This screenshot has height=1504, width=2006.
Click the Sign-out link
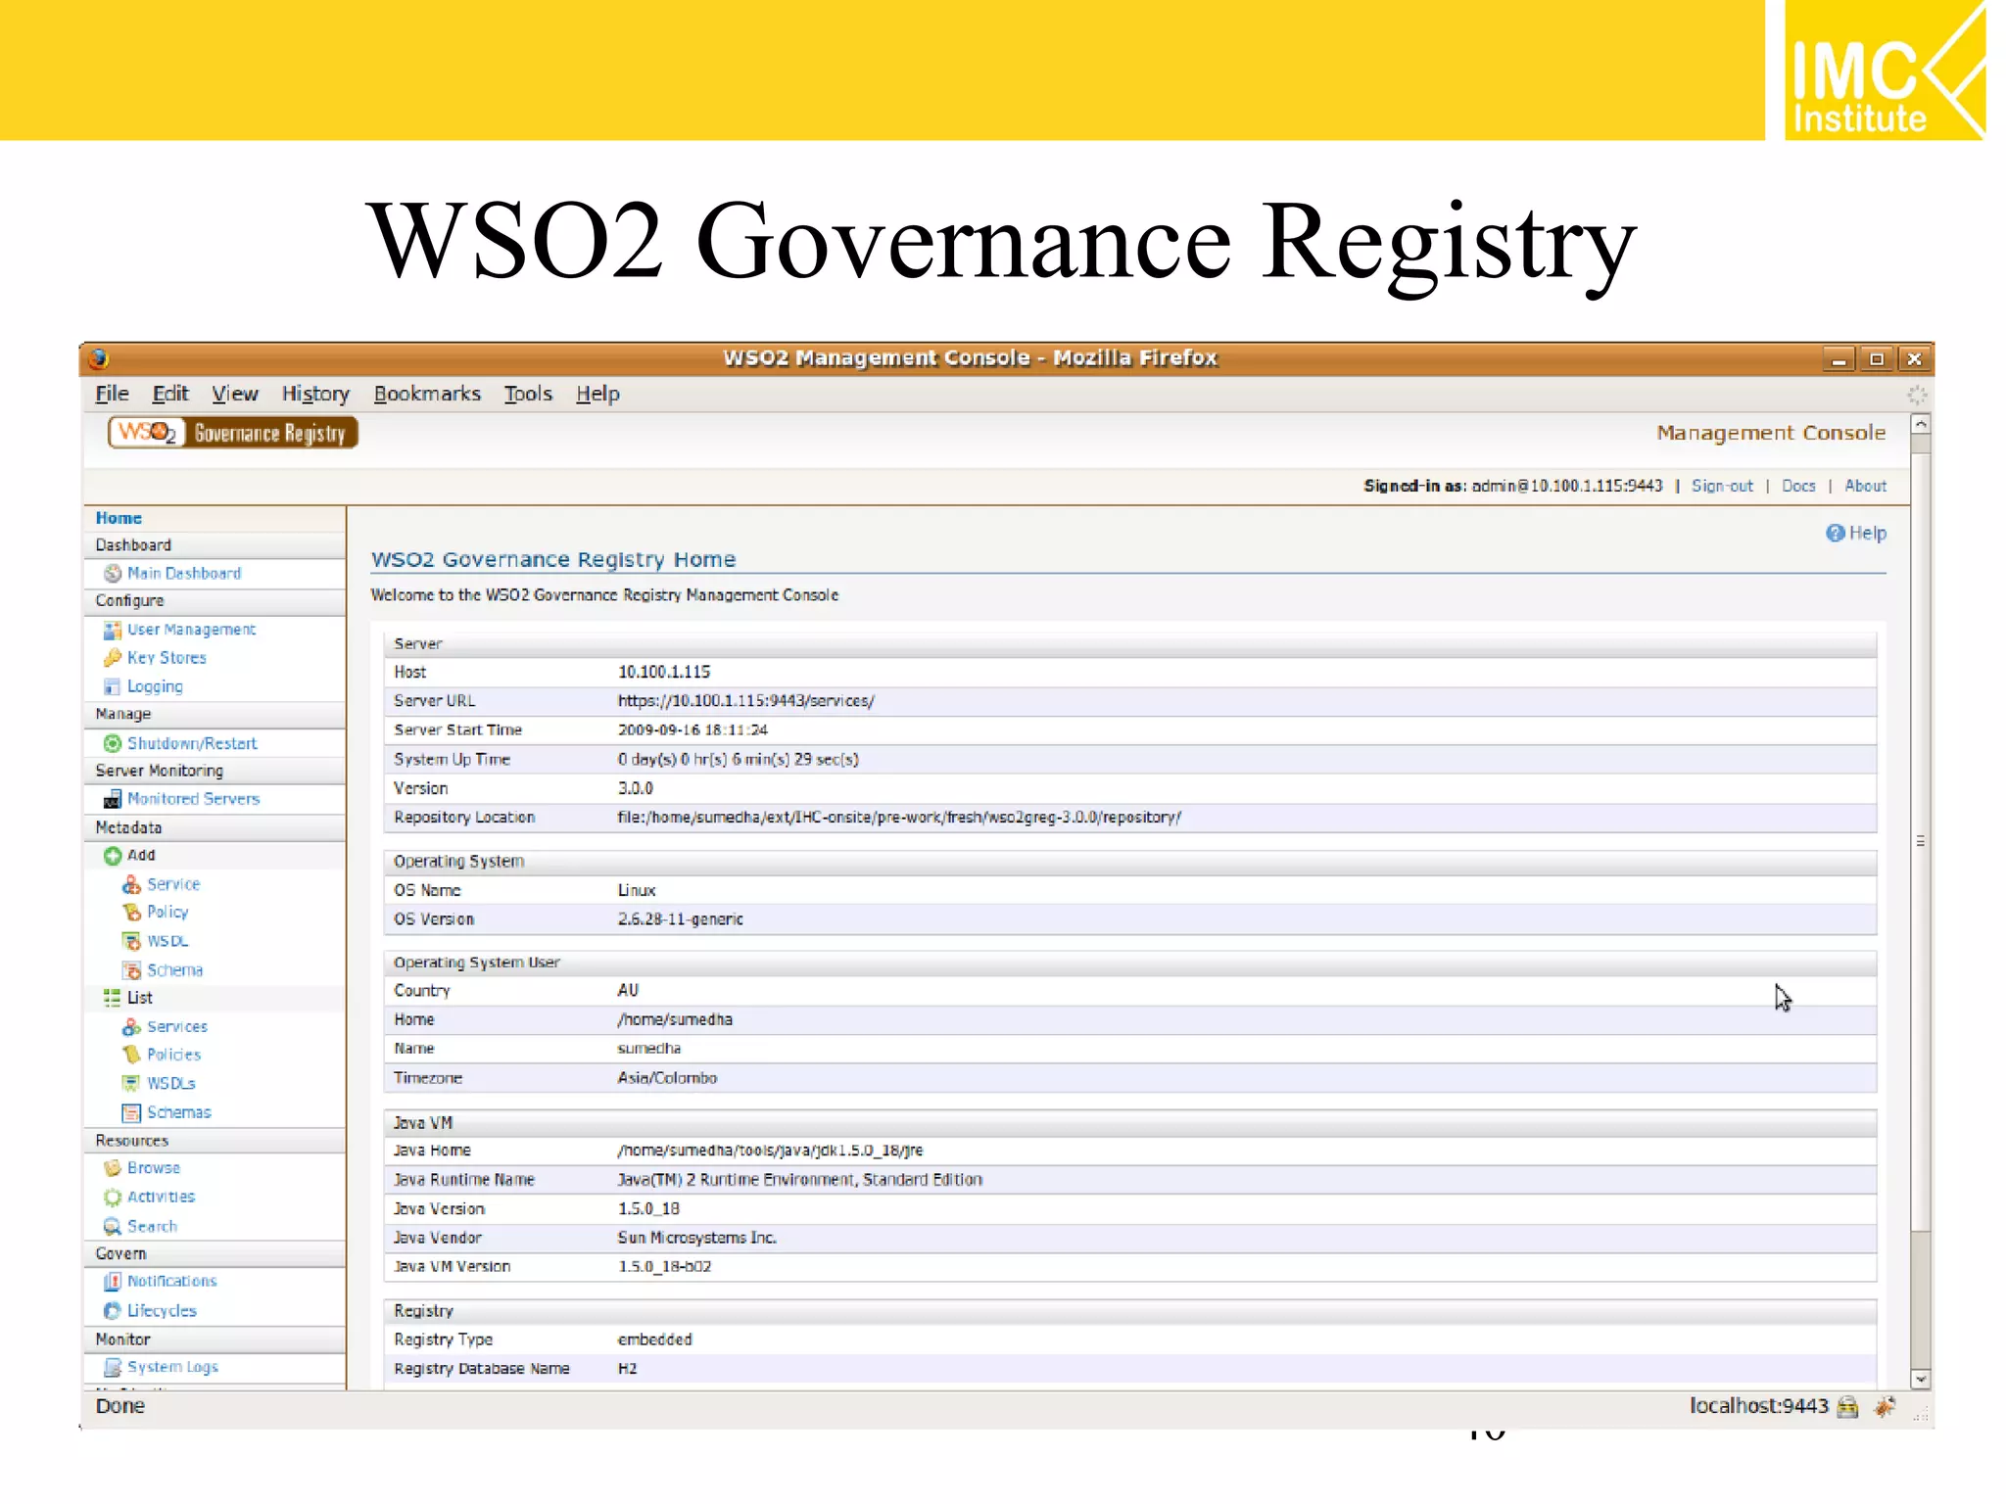tap(1722, 486)
